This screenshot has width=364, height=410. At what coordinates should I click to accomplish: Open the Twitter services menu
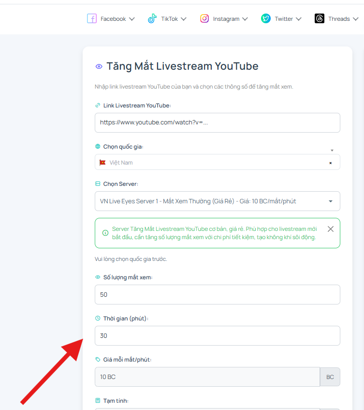click(x=281, y=19)
